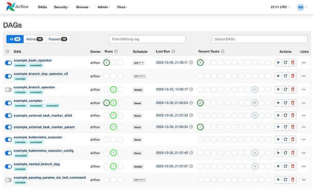This screenshot has height=189, width=314.
Task: Open links menu for example_nested_branch_dag
Action: pyautogui.click(x=304, y=166)
